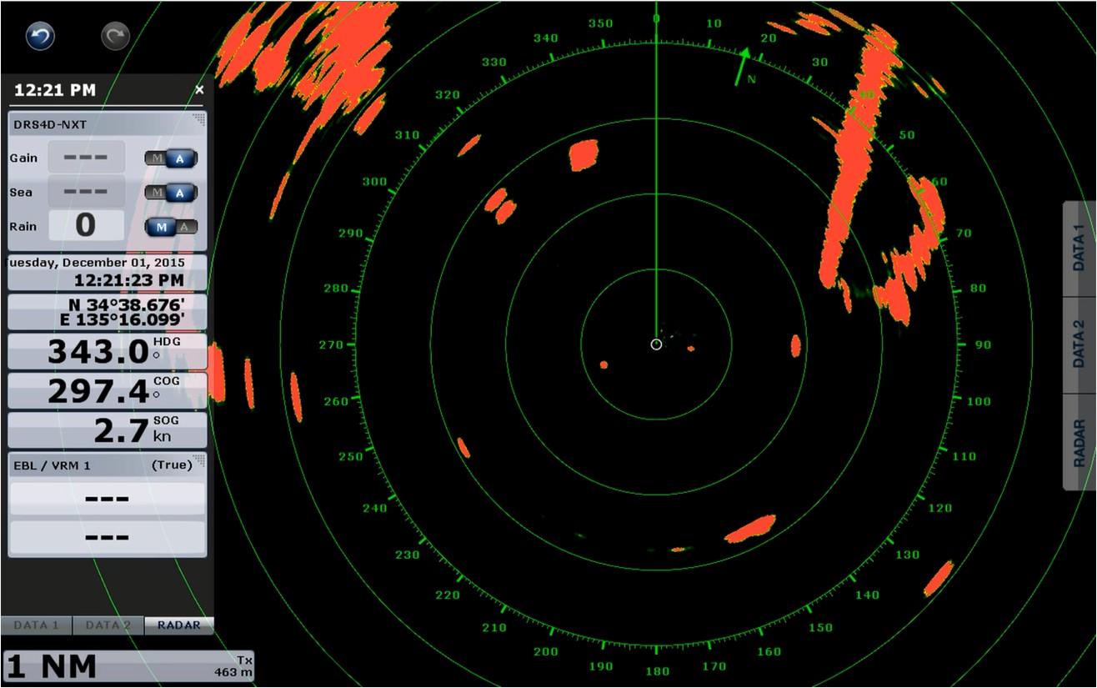Click the 2.7 kn SOG data box
The width and height of the screenshot is (1097, 688).
pyautogui.click(x=108, y=429)
